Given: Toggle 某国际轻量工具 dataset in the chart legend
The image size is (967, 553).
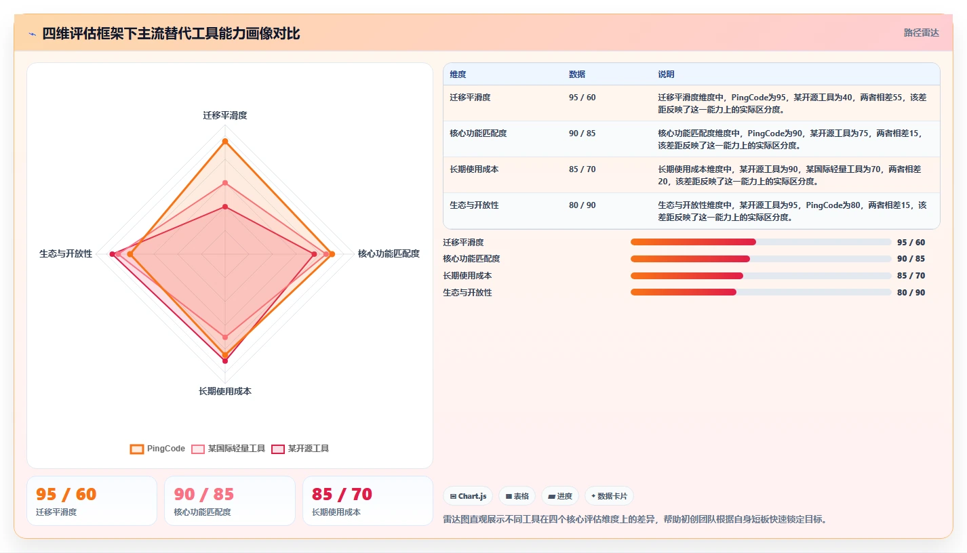Looking at the screenshot, I should point(229,449).
